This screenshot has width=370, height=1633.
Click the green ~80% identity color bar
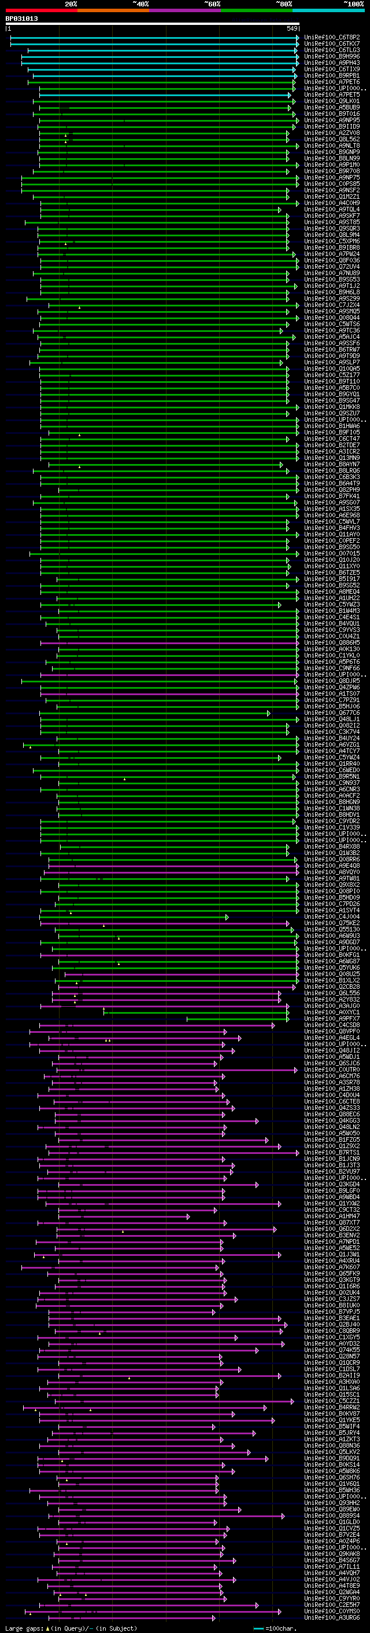[x=257, y=10]
